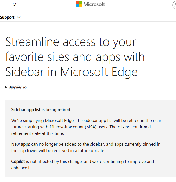Screen dimensions: 176x182
Task: Expand the Support dropdown chevron
Action: (x=19, y=18)
